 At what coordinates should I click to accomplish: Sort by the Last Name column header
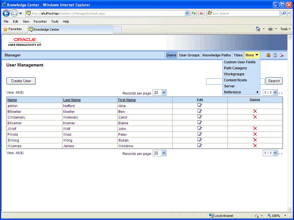coord(72,100)
